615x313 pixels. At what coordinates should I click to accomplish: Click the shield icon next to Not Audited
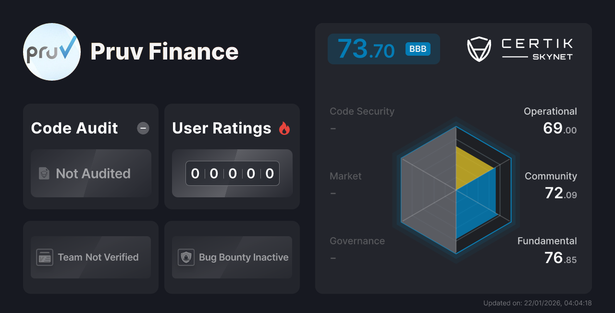[44, 174]
